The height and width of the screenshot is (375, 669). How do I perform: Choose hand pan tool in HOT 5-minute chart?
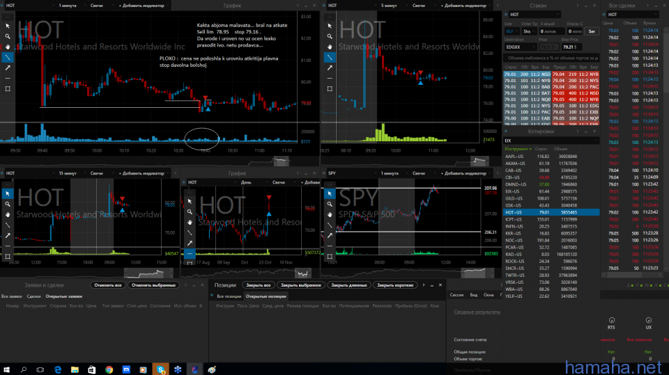tap(330, 47)
